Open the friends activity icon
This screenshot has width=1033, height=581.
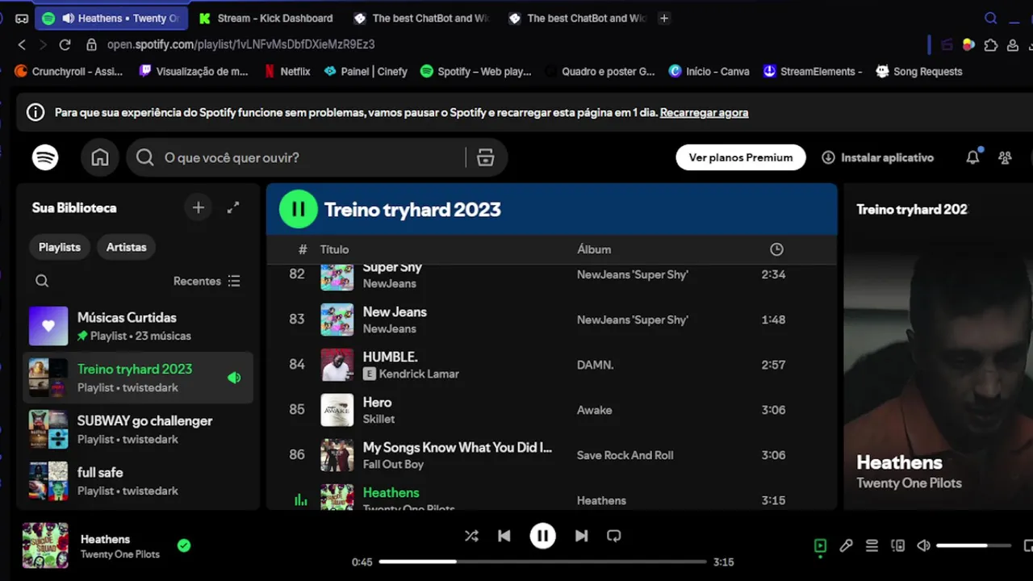[1005, 157]
